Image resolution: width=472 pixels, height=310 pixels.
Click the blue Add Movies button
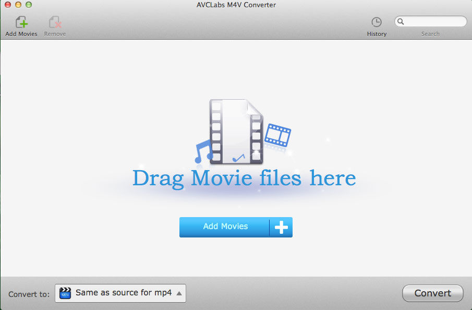[x=236, y=227]
